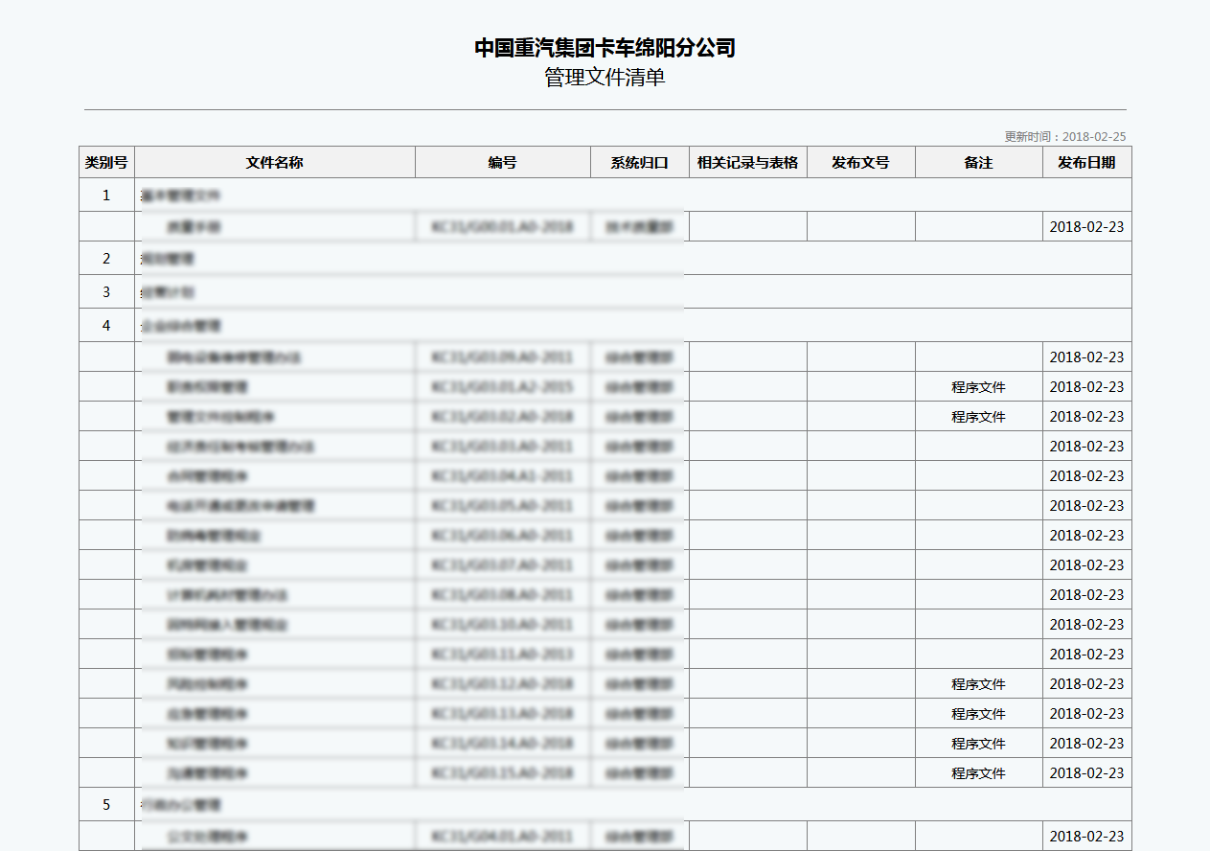Click code KC31/G03.10.A0-2011

tap(503, 625)
